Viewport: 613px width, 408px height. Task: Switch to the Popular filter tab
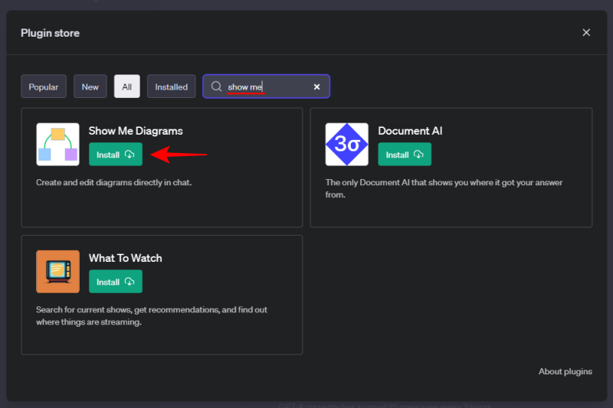coord(44,86)
